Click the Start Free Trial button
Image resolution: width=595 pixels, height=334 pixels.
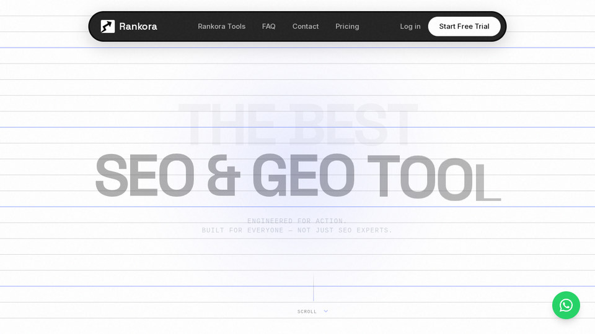464,27
